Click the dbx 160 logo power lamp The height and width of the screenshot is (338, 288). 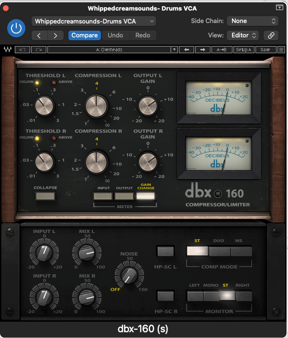[x=218, y=194]
